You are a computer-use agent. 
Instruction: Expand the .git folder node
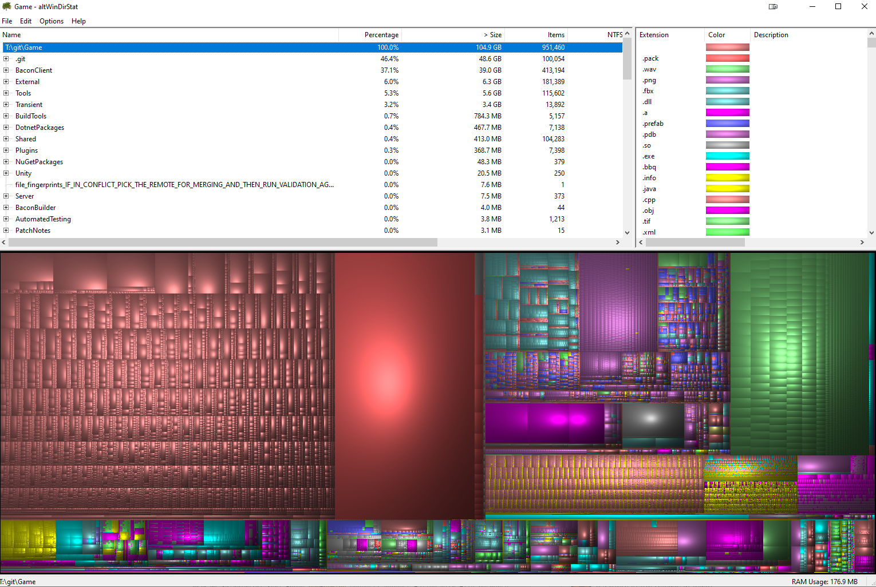click(x=6, y=59)
